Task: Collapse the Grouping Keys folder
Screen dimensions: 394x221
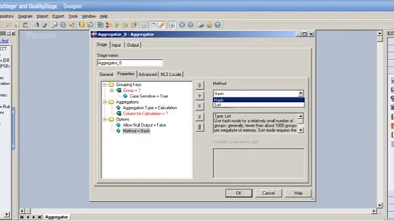Action: click(x=105, y=85)
